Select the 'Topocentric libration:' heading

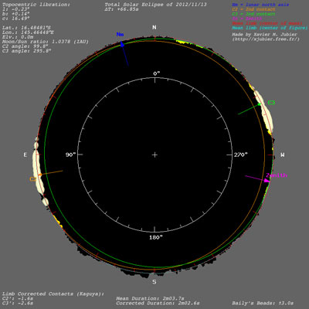[x=36, y=5]
